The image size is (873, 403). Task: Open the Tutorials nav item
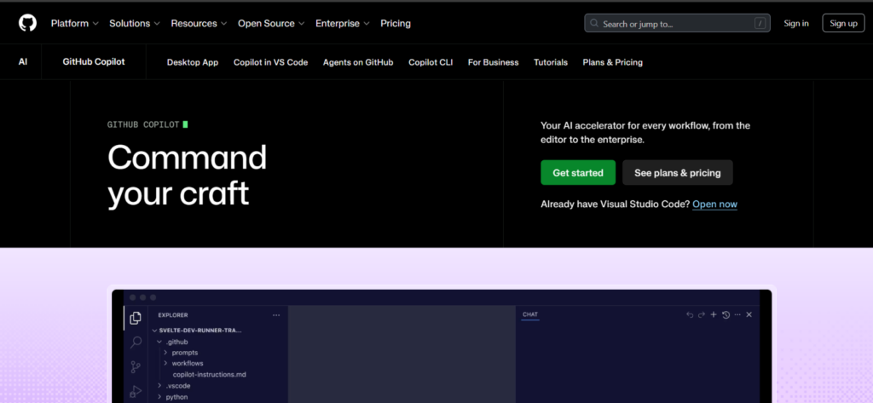click(x=551, y=62)
